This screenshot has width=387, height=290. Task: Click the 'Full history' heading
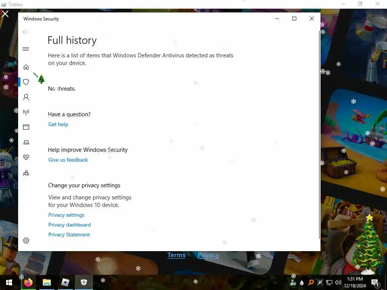(x=72, y=40)
